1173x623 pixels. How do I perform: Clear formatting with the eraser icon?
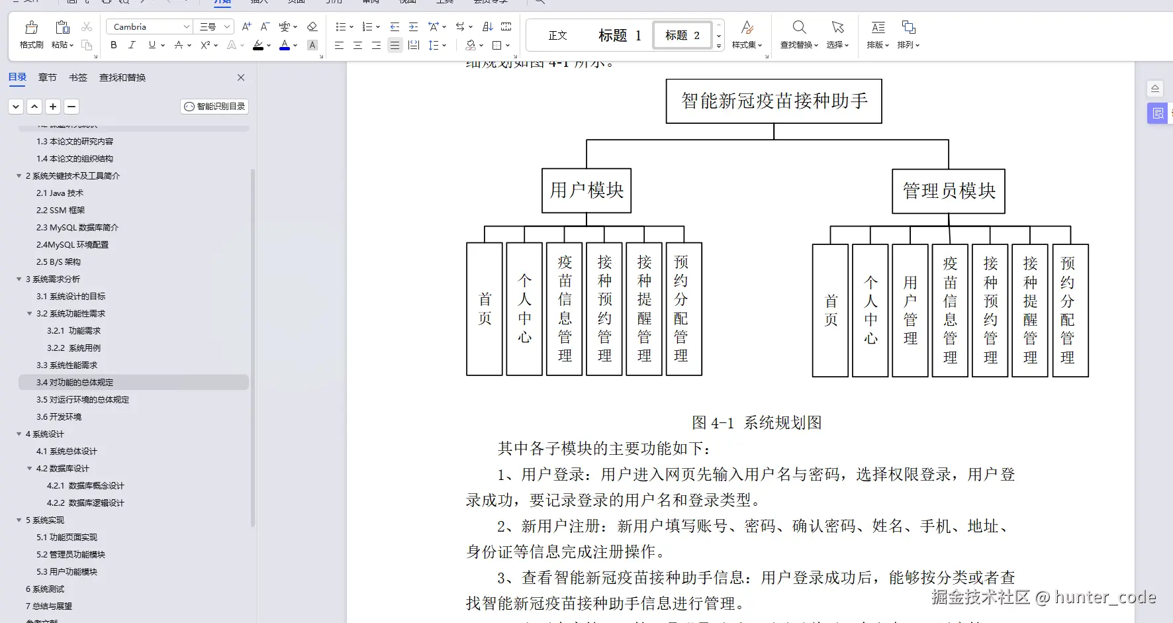(312, 26)
